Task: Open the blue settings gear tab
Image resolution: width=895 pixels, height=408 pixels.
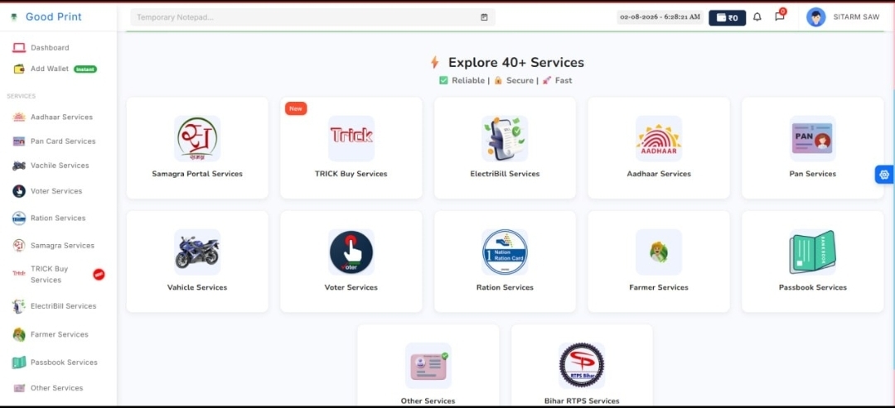Action: click(x=884, y=175)
